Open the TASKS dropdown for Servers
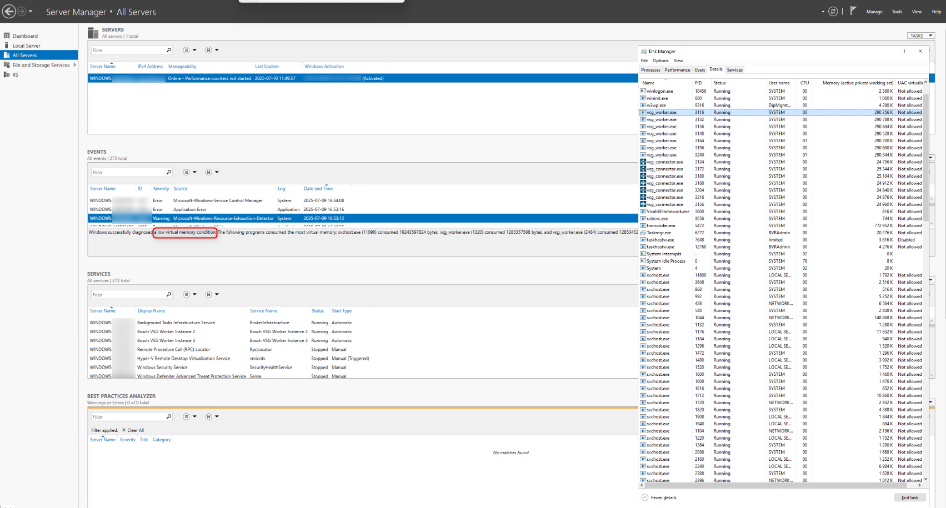The image size is (946, 508). tap(920, 36)
